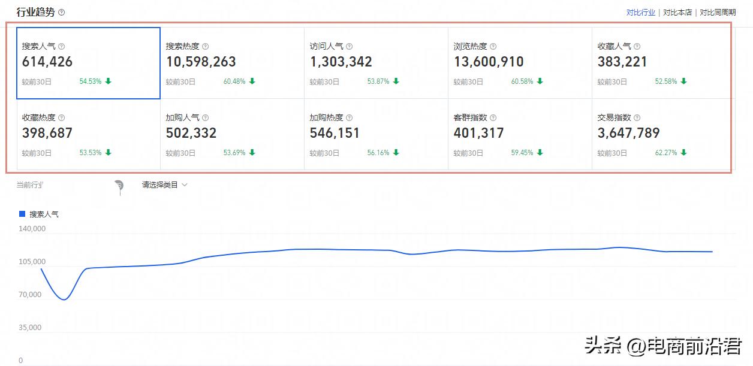753x366 pixels.
Task: Click help icon beside 收藏人气 label
Action: tap(637, 46)
